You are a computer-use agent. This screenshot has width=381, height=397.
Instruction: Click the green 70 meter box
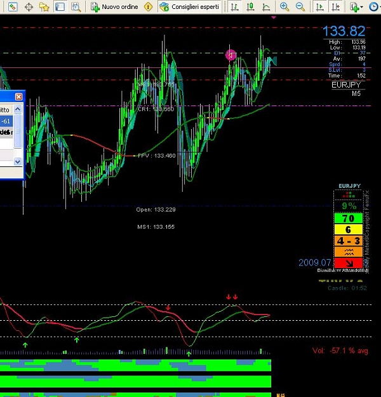click(349, 219)
